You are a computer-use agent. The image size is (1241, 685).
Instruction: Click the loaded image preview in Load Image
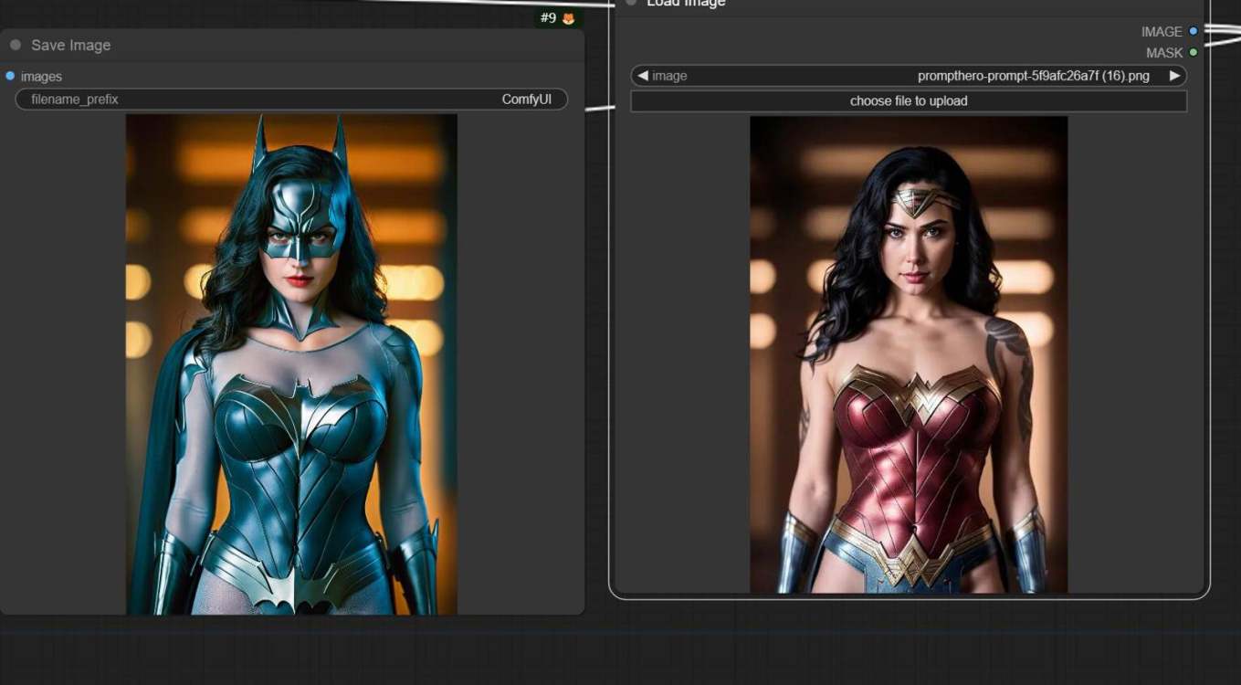[x=909, y=354]
